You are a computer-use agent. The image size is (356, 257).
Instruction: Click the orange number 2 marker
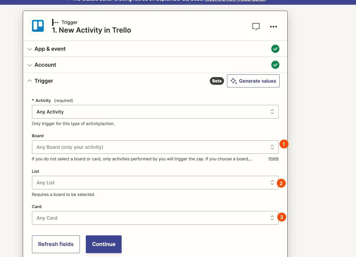[281, 183]
